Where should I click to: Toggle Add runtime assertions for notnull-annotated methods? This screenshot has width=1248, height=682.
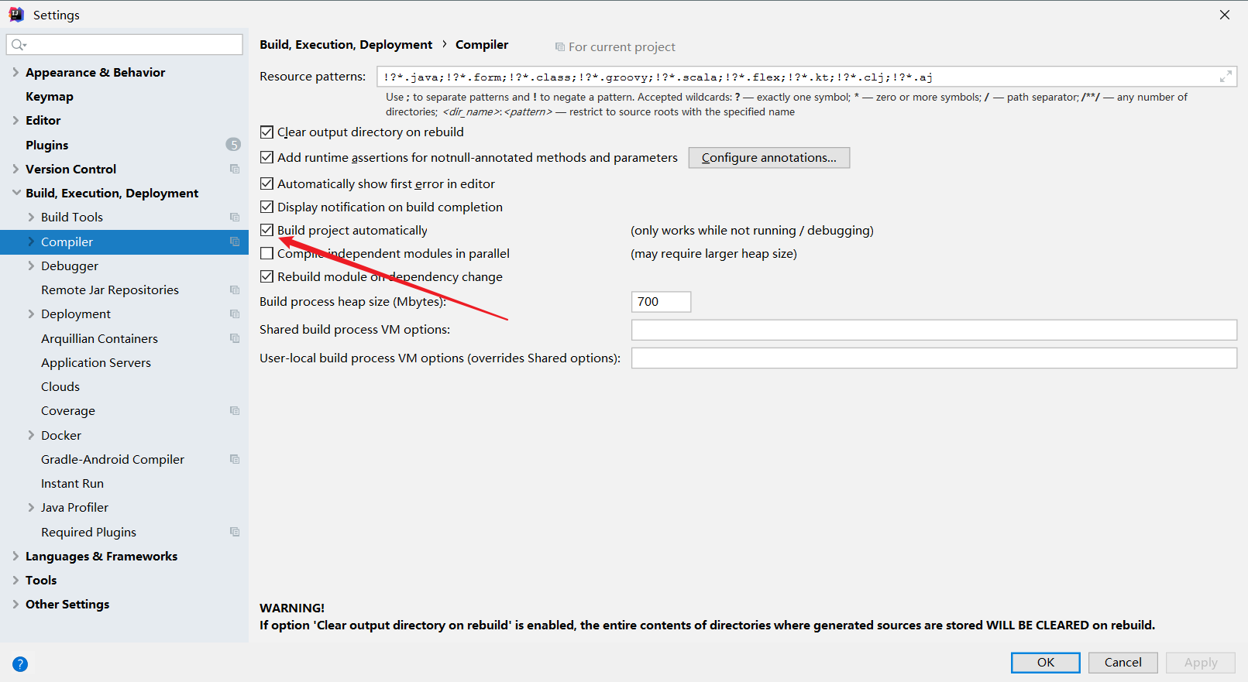click(x=266, y=157)
